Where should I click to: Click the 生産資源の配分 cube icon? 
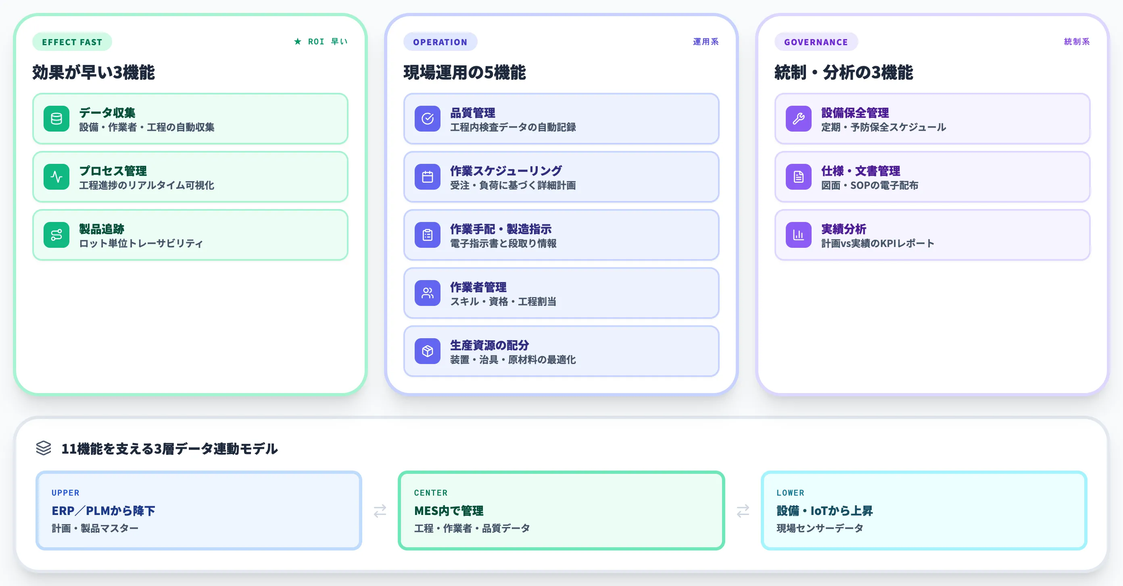428,352
